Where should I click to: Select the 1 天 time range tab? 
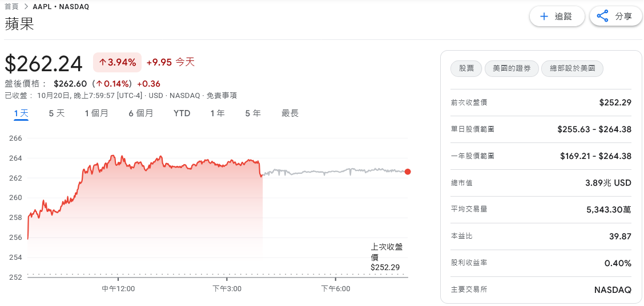[x=21, y=113]
